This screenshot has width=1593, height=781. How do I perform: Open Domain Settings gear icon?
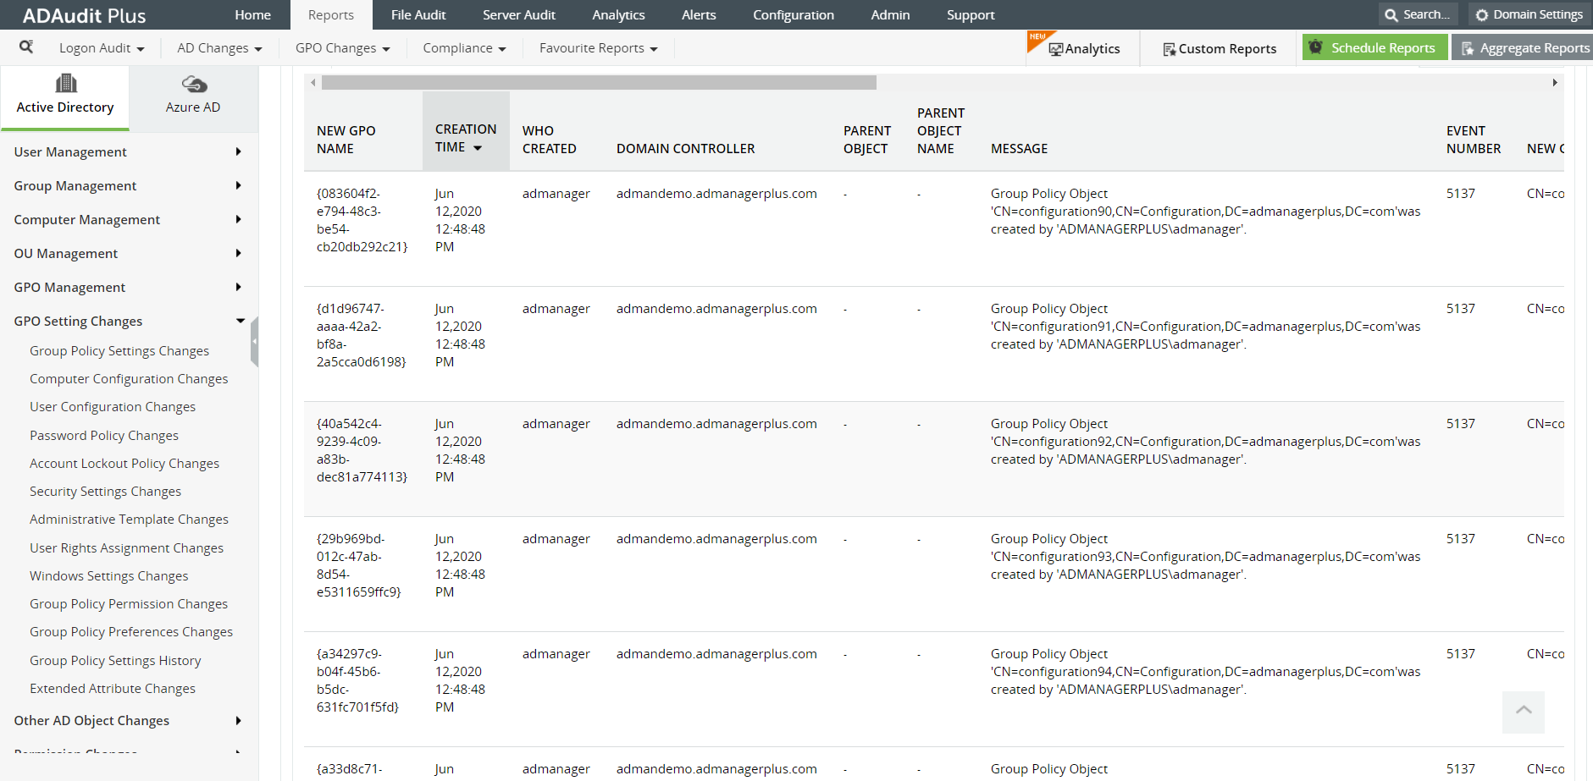tap(1481, 15)
